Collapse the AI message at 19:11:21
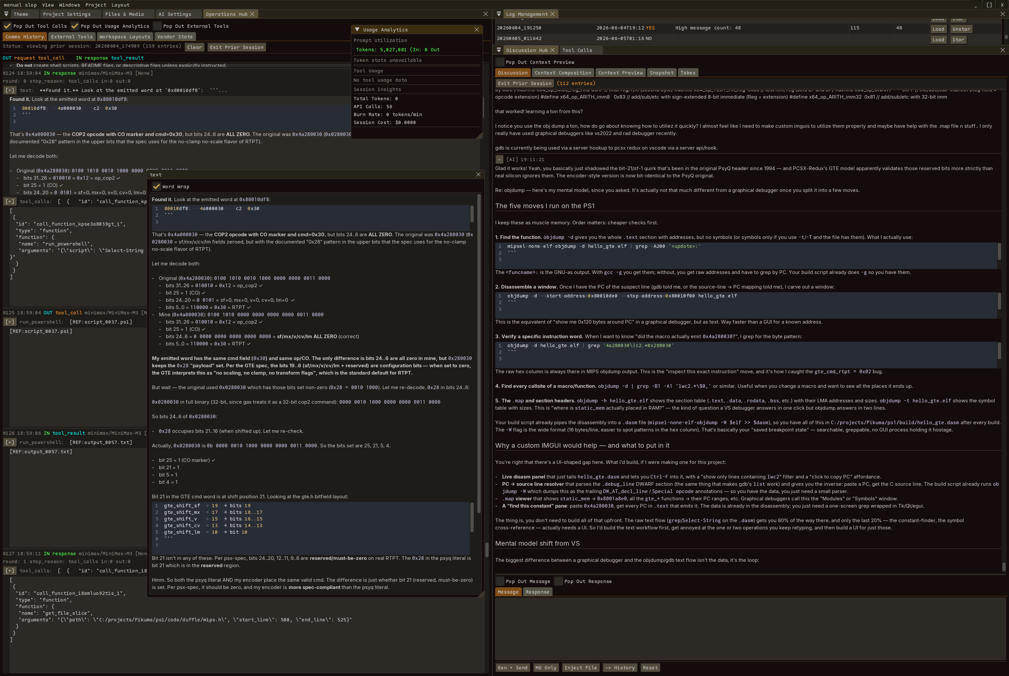This screenshot has width=1009, height=676. pos(499,159)
